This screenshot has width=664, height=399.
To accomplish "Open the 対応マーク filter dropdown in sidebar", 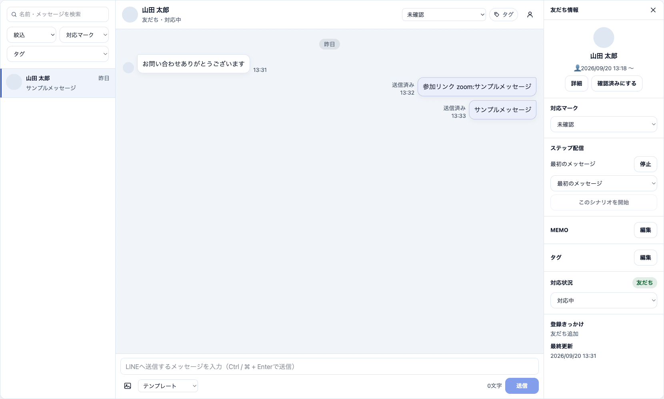I will pyautogui.click(x=84, y=35).
